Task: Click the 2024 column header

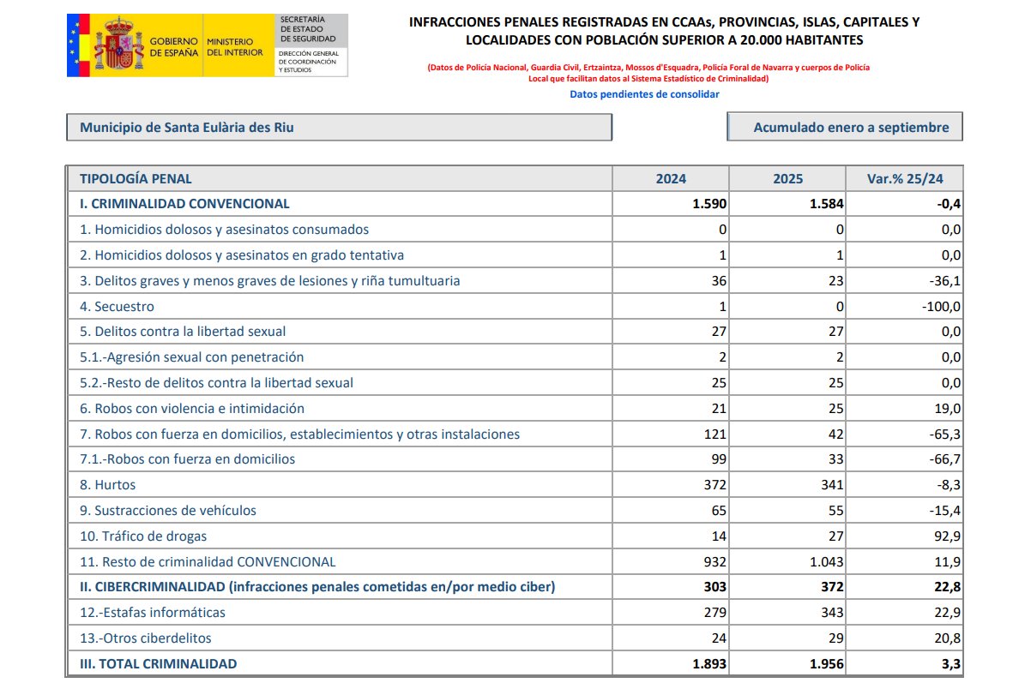Action: (671, 178)
